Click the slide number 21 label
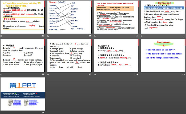 (x=43, y=113)
